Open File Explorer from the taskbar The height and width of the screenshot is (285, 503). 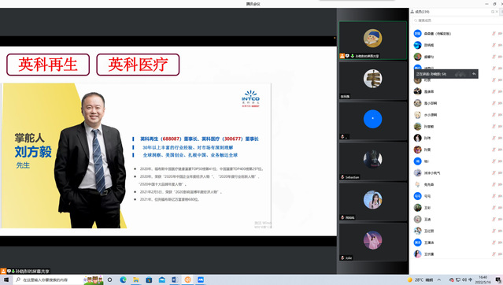[136, 279]
